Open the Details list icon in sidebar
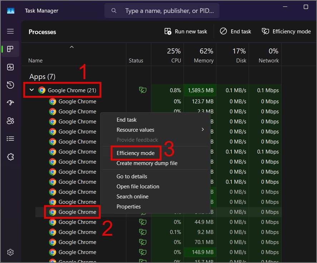This screenshot has height=263, width=317. click(10, 139)
